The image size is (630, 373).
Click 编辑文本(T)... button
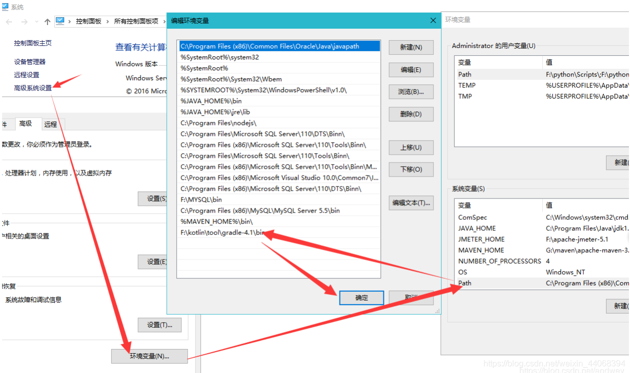411,203
